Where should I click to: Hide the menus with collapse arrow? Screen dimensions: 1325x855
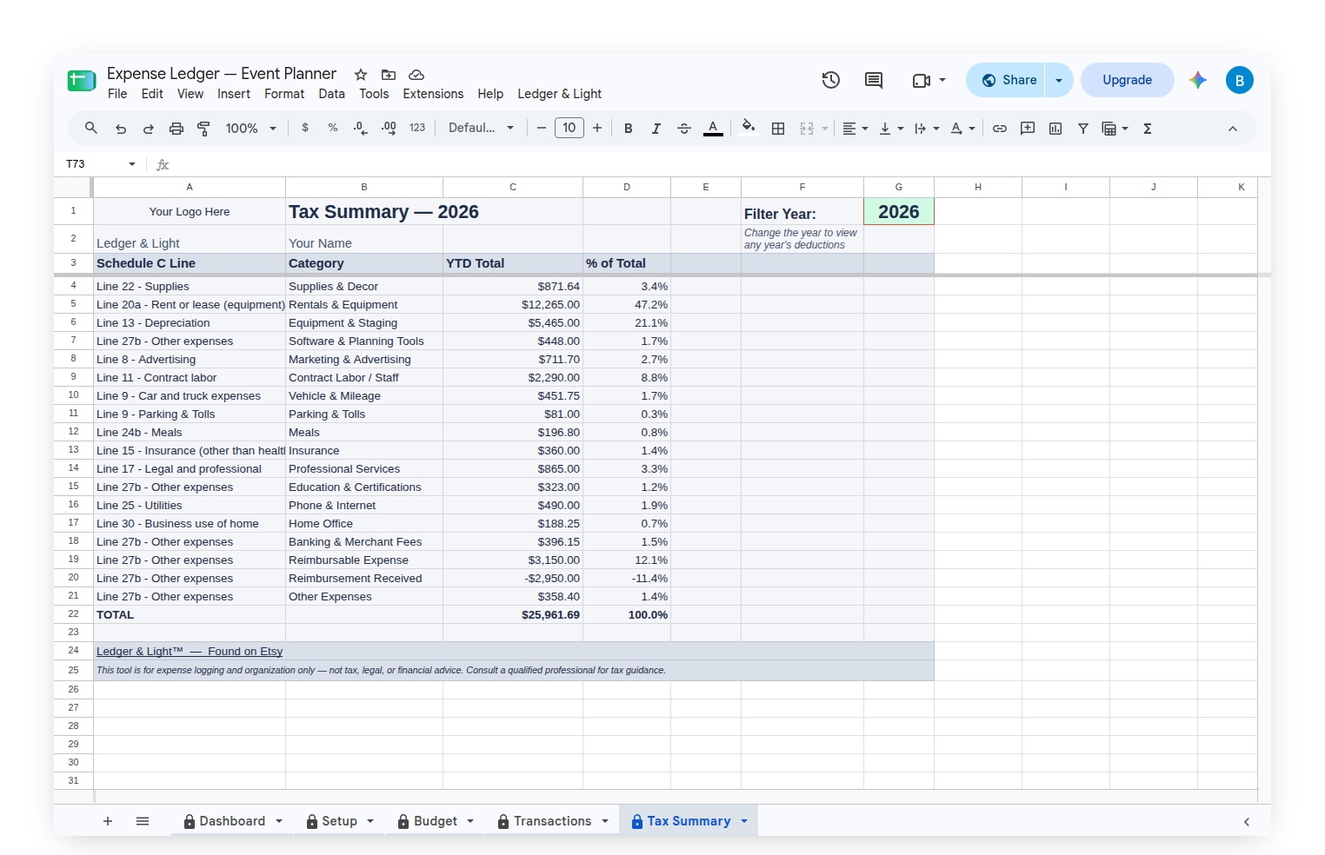coord(1233,129)
